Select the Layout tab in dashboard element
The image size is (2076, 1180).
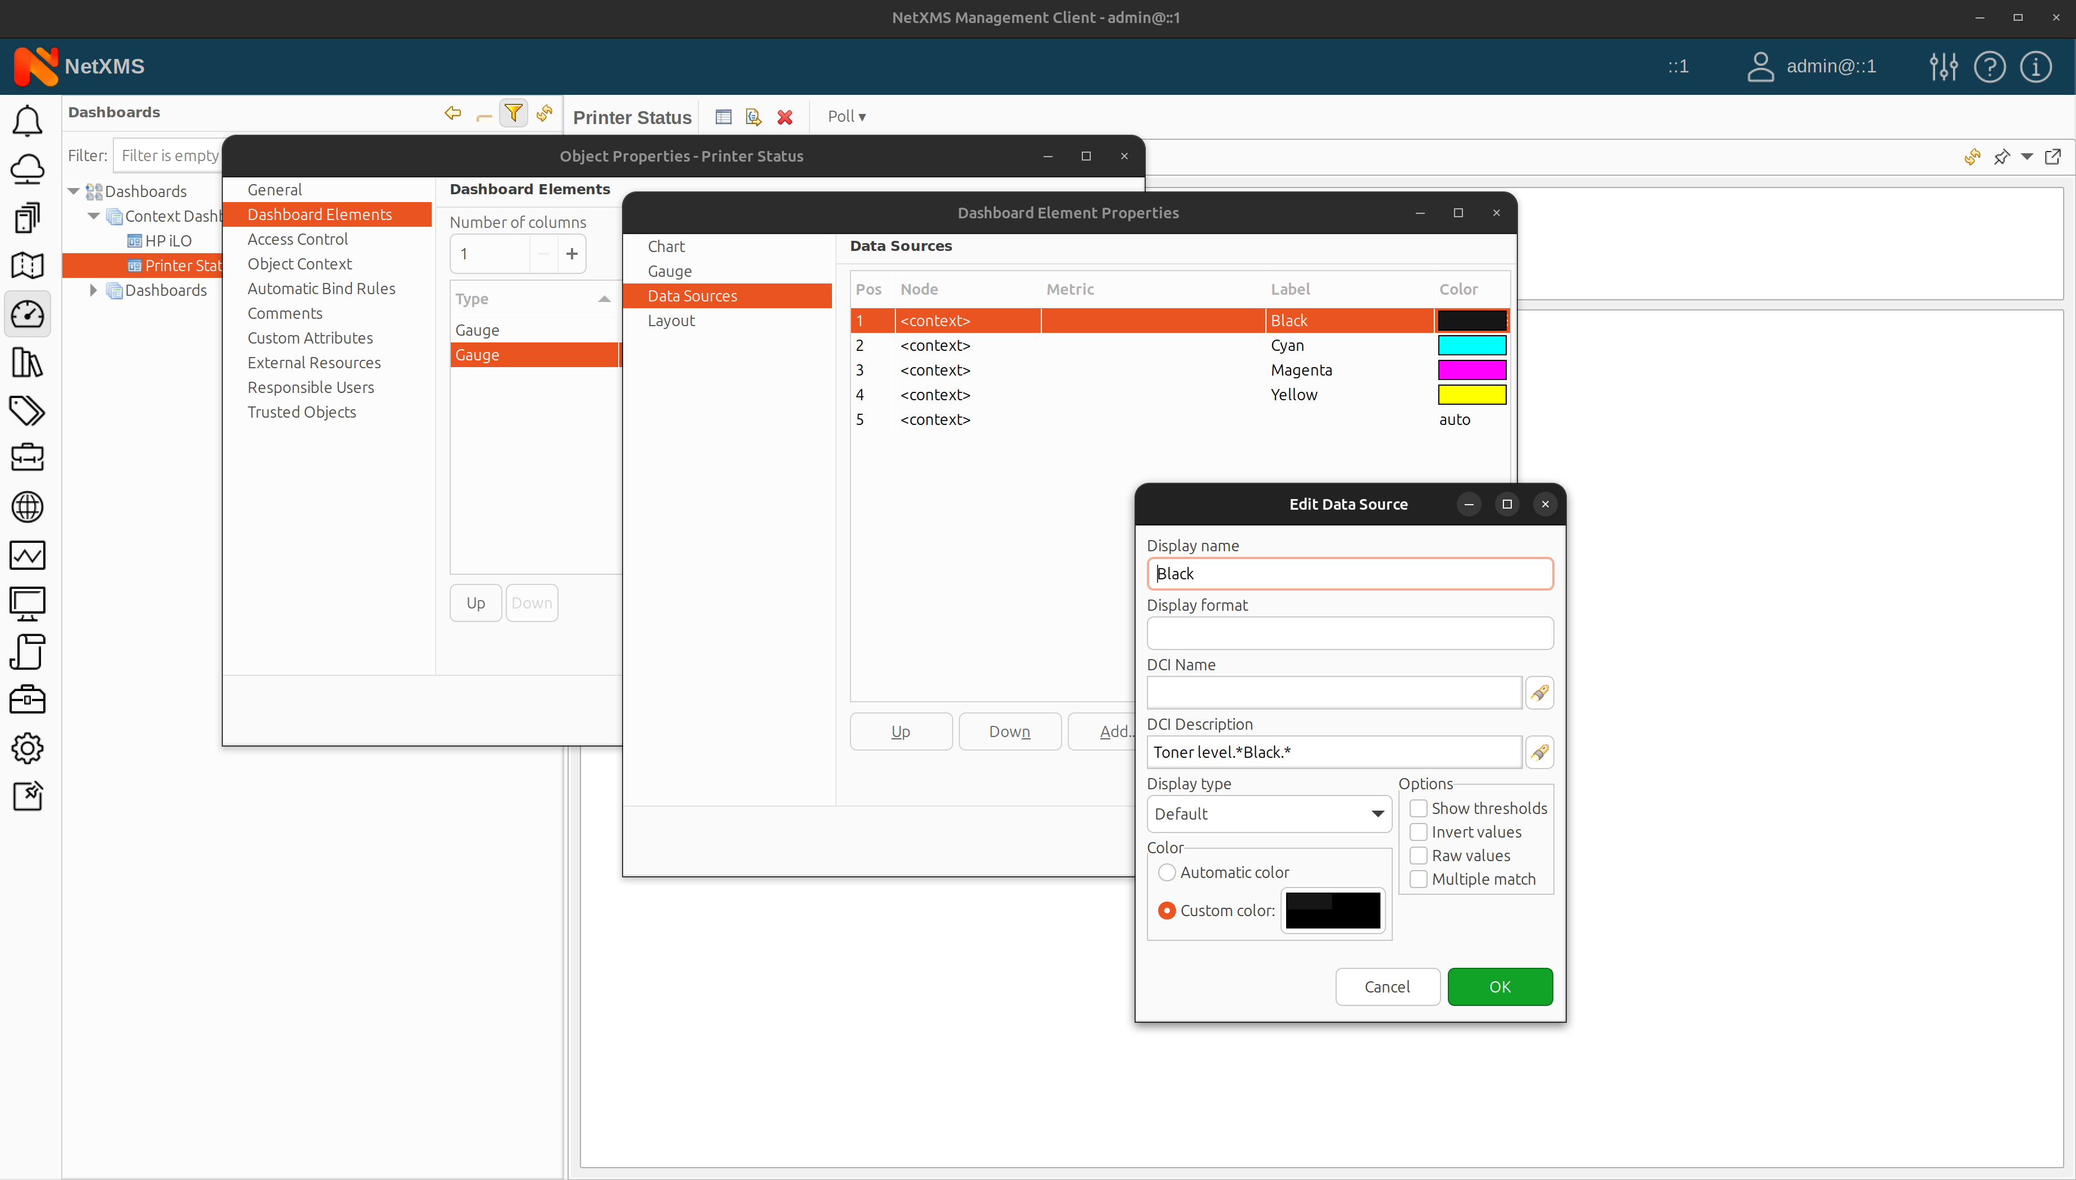pyautogui.click(x=670, y=319)
